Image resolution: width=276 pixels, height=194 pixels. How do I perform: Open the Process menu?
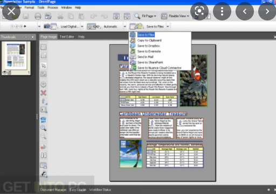tap(53, 8)
